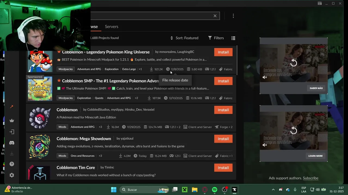Select the Mods tag on Mega Showdown row
This screenshot has height=195, width=348.
tap(62, 156)
